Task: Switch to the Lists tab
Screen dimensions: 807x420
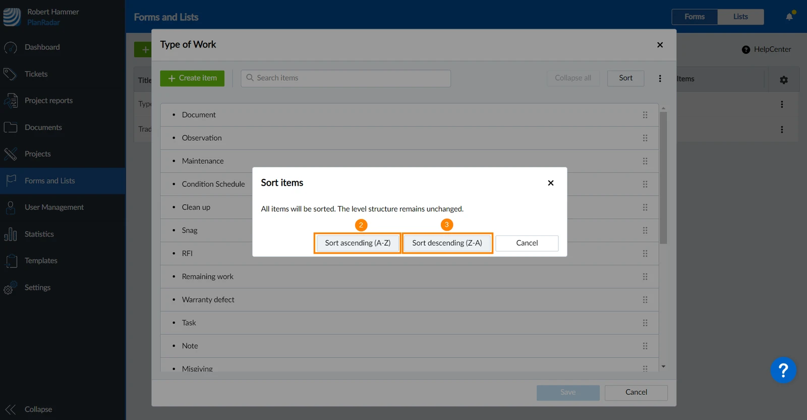Action: pyautogui.click(x=740, y=17)
